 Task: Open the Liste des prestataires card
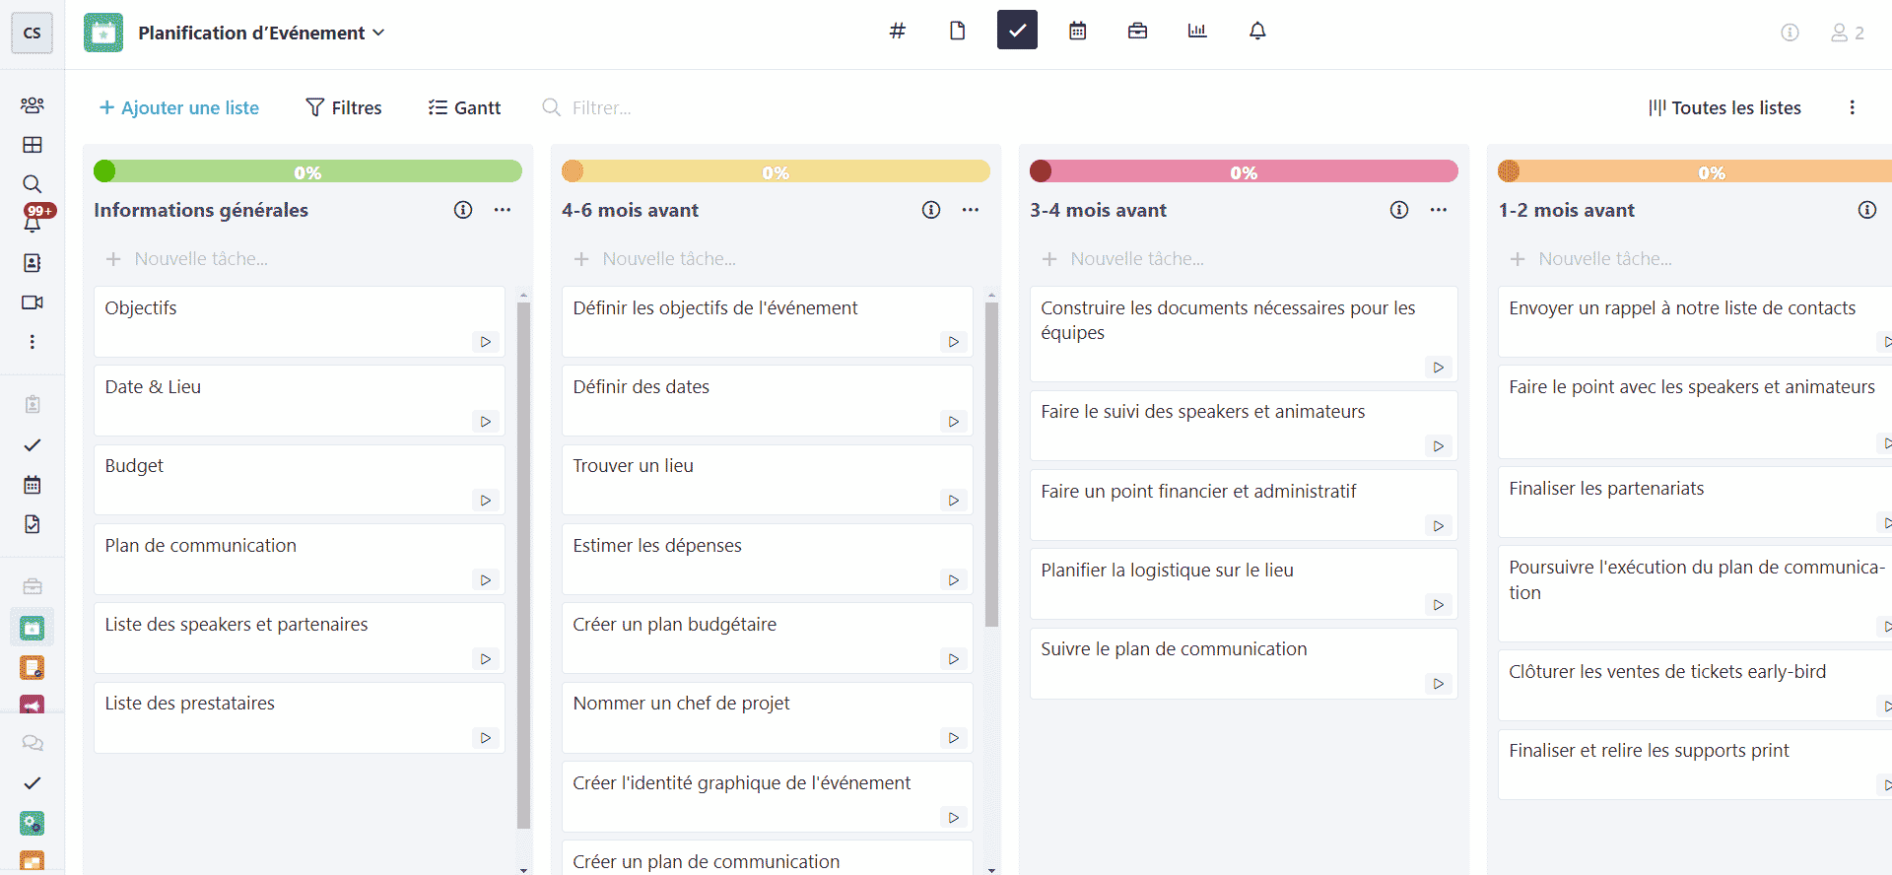300,717
